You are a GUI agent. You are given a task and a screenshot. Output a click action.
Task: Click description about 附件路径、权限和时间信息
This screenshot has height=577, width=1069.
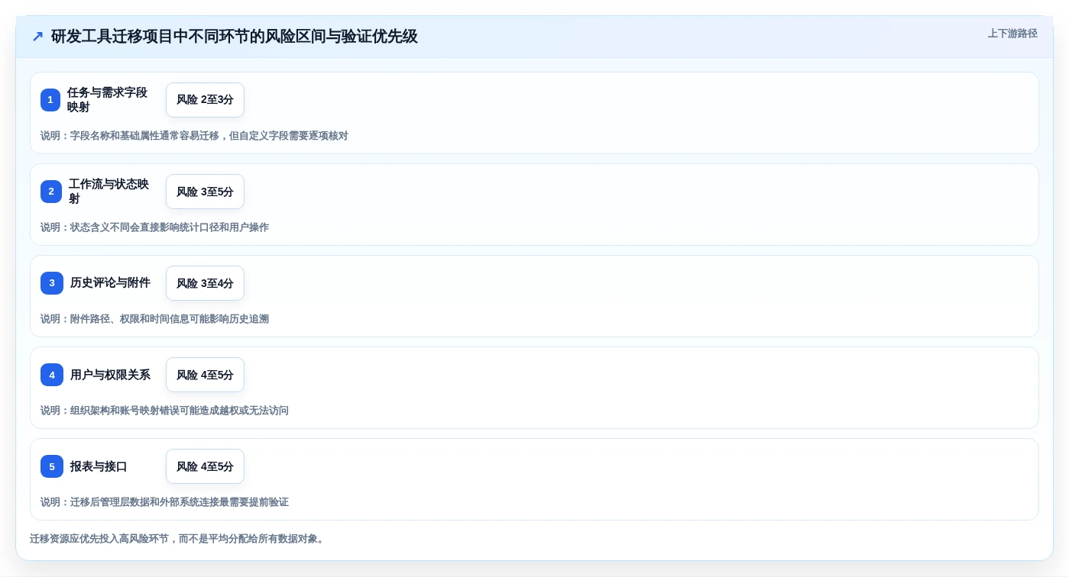pos(154,319)
